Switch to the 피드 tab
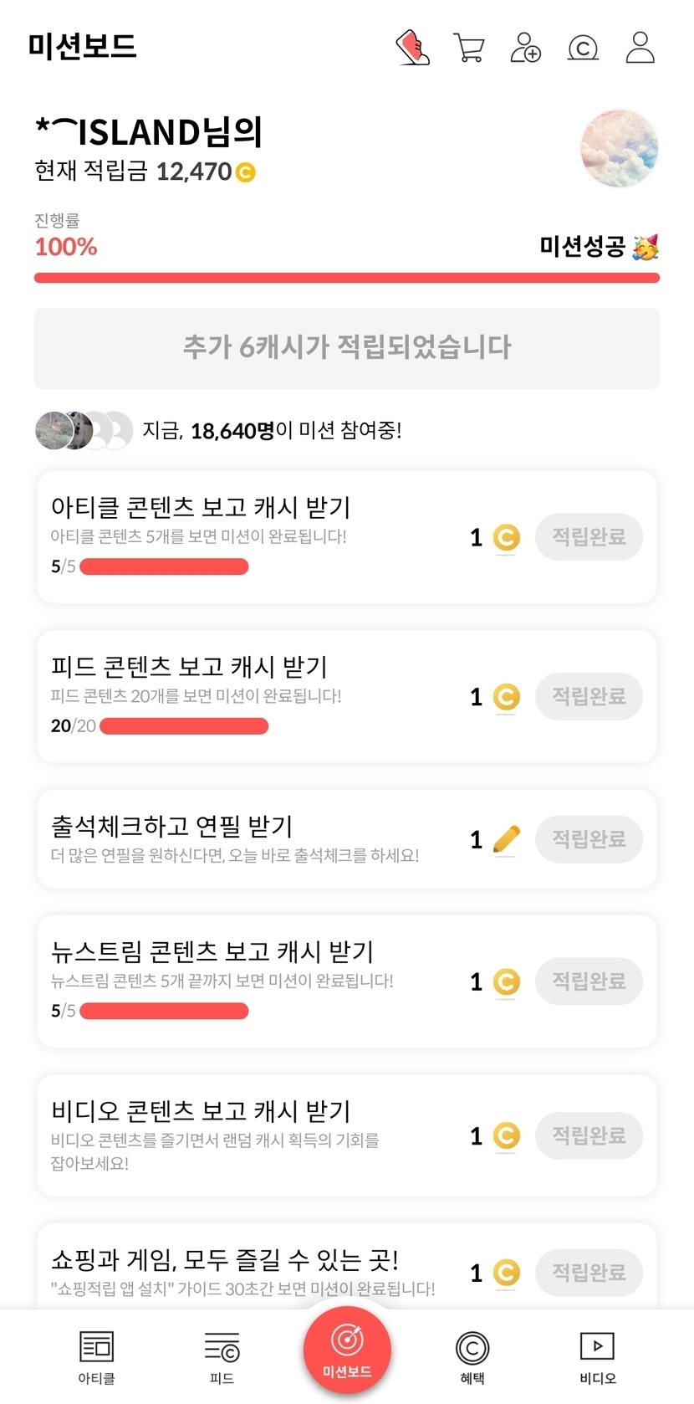Screen dimensions: 694x1404 [222, 1355]
